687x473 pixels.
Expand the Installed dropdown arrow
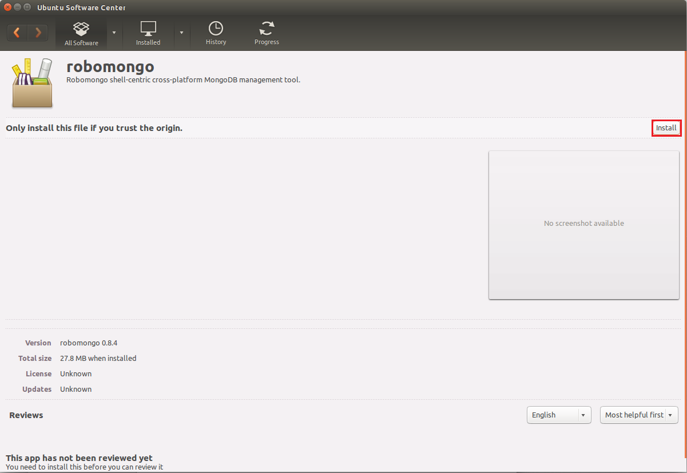(x=181, y=33)
